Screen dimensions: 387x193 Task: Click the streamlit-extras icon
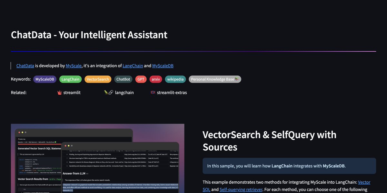pyautogui.click(x=153, y=92)
